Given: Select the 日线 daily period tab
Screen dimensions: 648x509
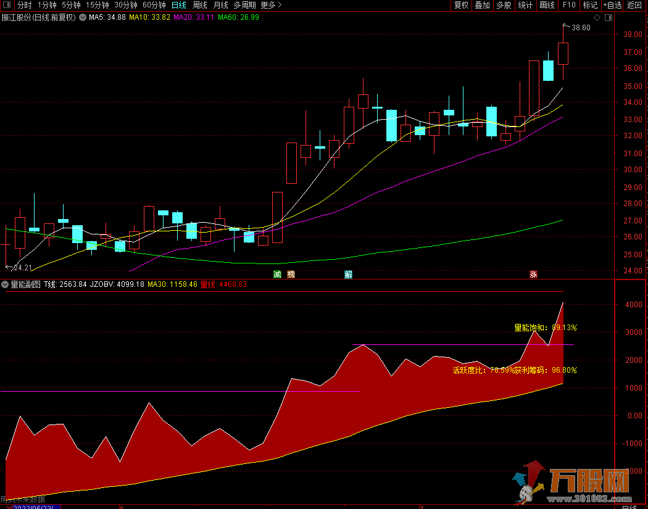Looking at the screenshot, I should tap(179, 5).
